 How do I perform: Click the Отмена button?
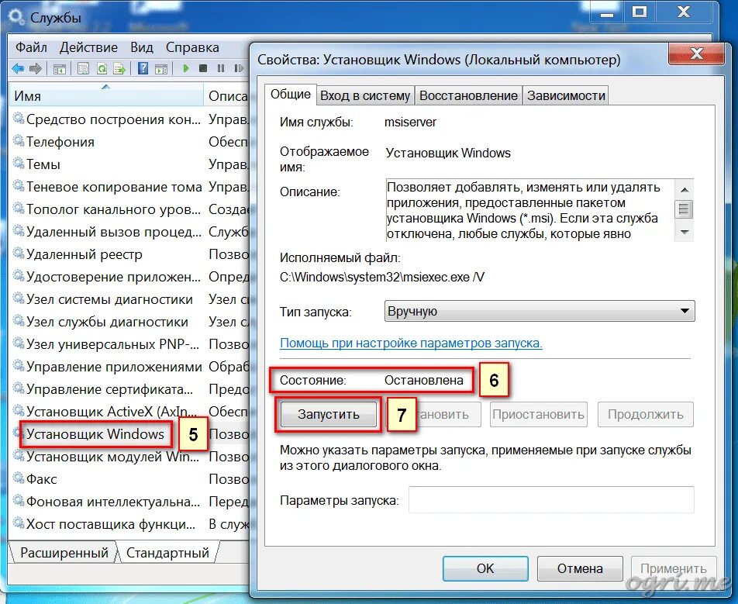(580, 568)
